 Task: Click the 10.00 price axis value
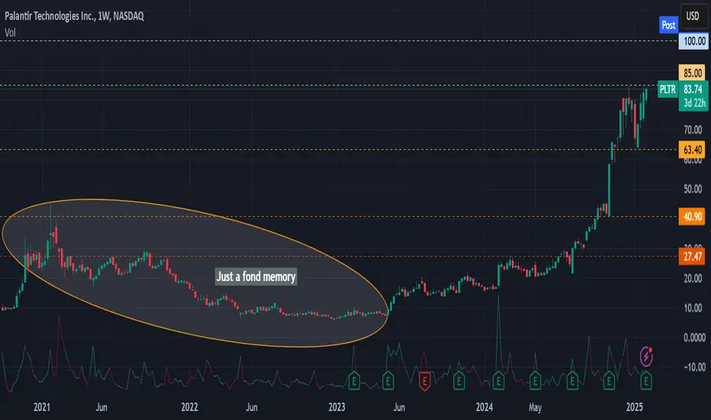pyautogui.click(x=693, y=308)
